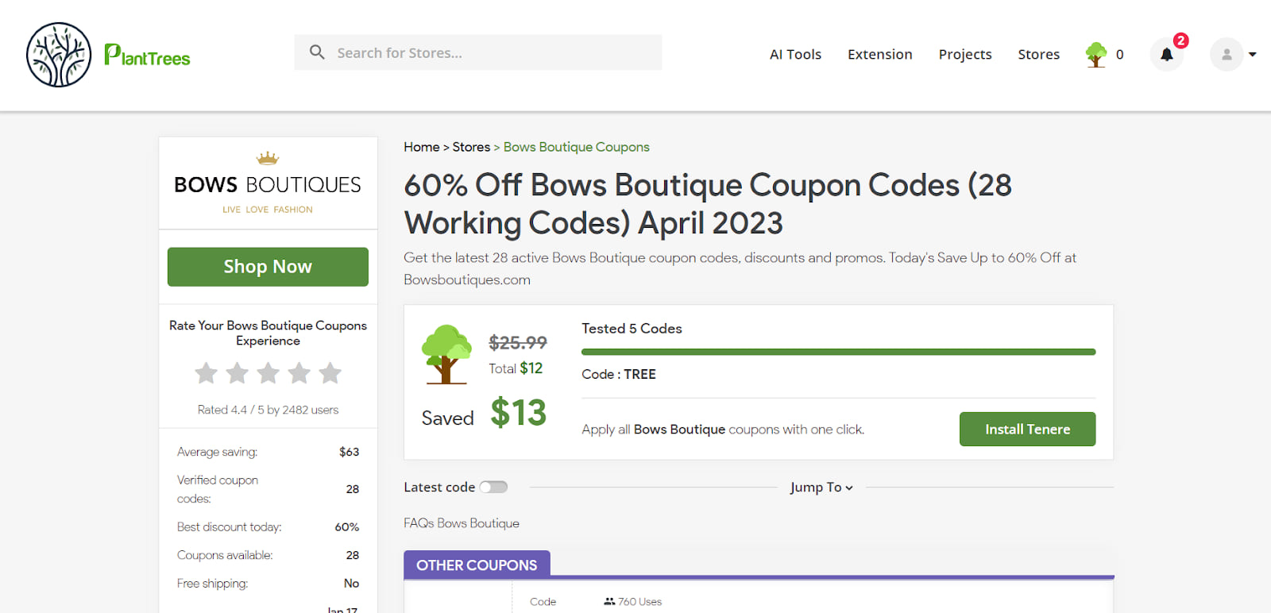Go to Home breadcrumb link
The height and width of the screenshot is (613, 1271).
(x=421, y=147)
